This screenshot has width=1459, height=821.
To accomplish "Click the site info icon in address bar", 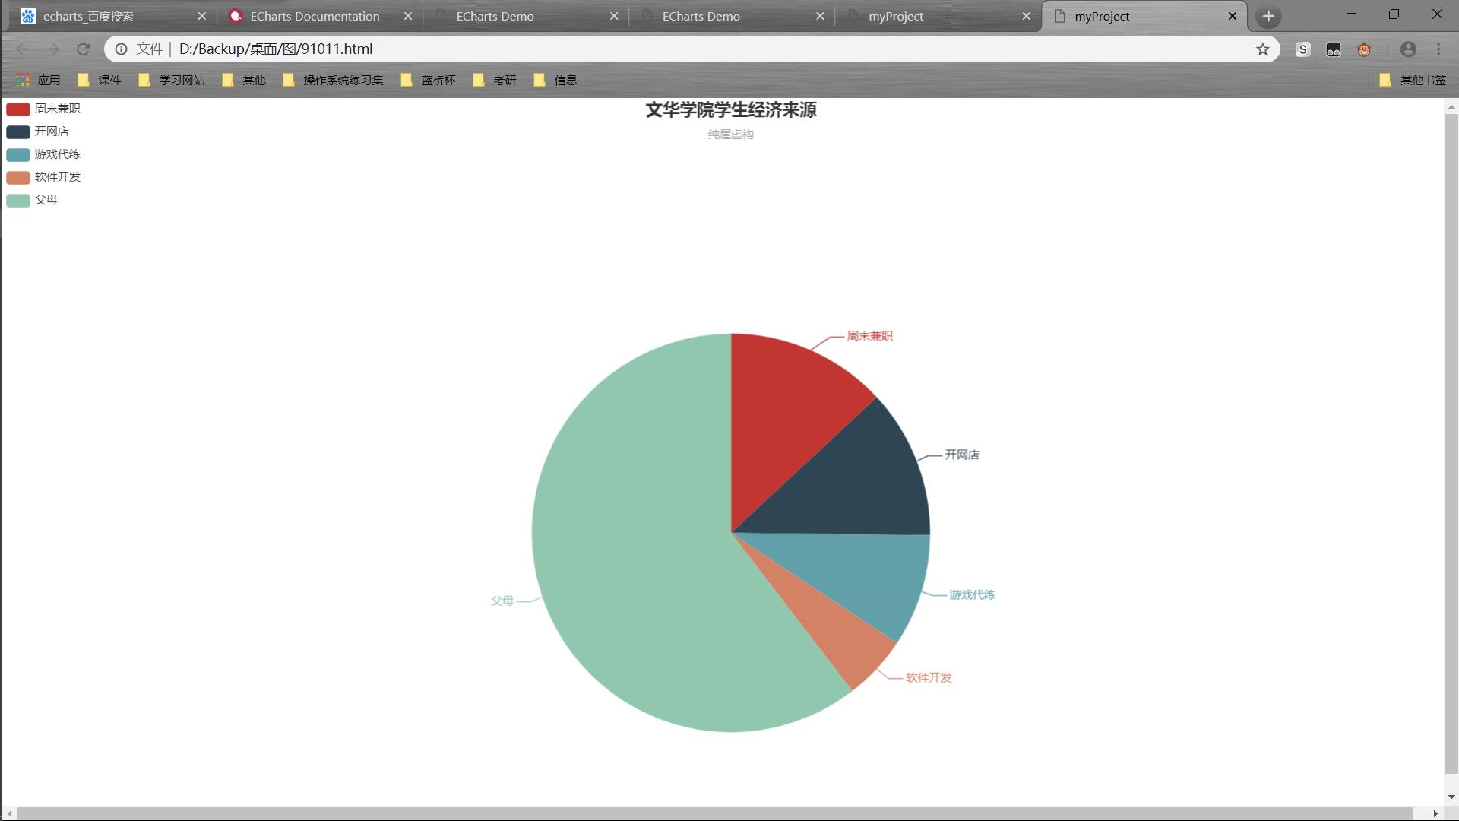I will (x=121, y=49).
